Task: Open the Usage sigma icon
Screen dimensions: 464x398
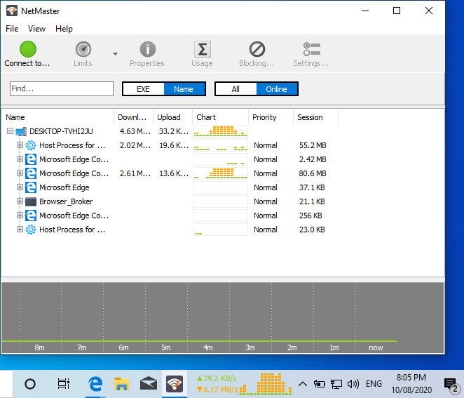Action: click(x=203, y=49)
